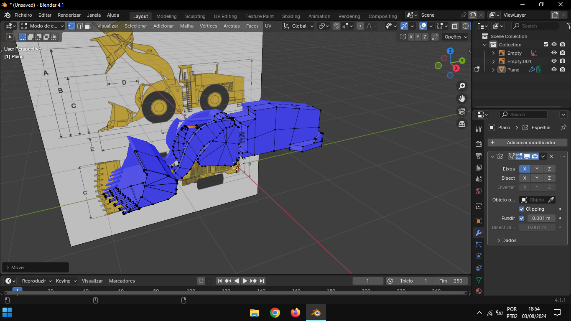Click the pin icon in Properties breadcrumb
The image size is (571, 321).
click(x=563, y=127)
